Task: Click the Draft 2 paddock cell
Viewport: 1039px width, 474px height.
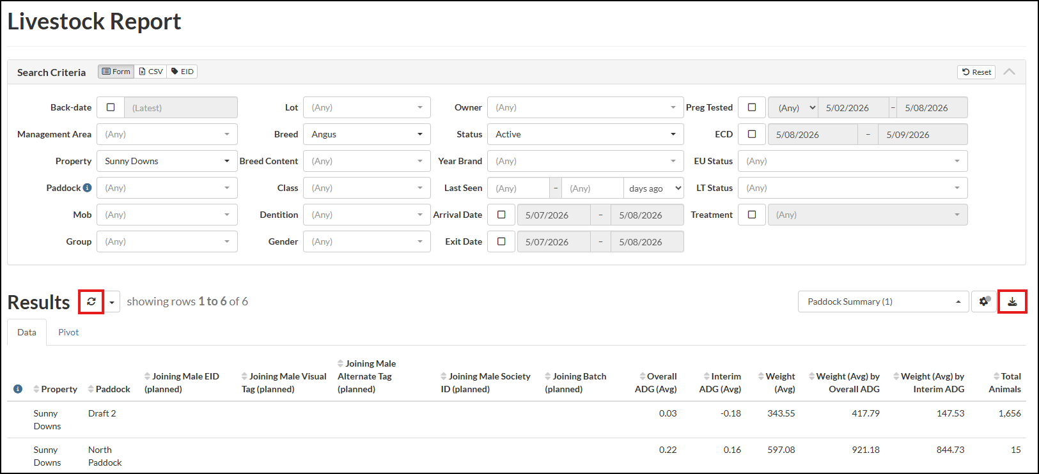Action: coord(102,413)
